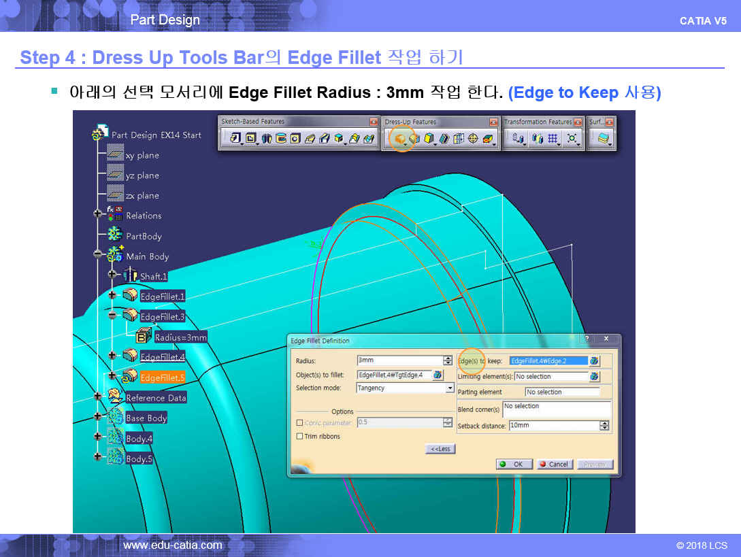This screenshot has height=557, width=741.
Task: Select EdgeFillet.4 in the specification tree
Action: (162, 356)
